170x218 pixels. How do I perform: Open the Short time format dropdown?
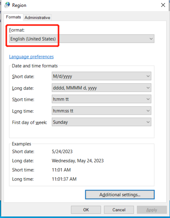tap(101, 99)
